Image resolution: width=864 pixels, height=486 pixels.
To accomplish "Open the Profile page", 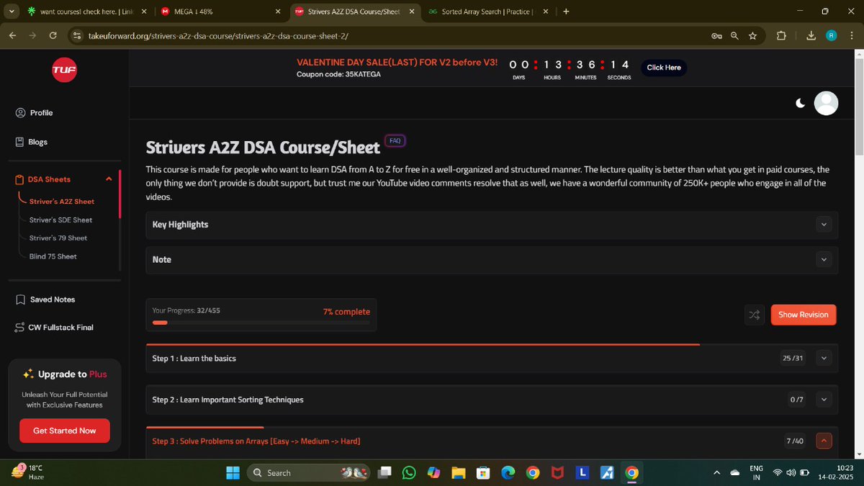I will 34,113.
